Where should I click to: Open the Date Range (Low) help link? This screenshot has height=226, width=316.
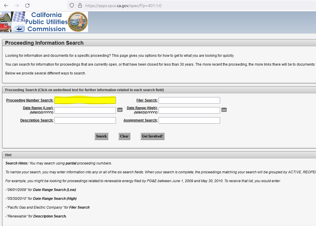(x=38, y=108)
